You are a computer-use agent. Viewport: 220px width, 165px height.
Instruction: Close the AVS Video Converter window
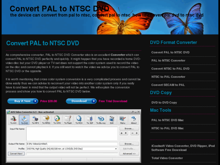[139, 112]
